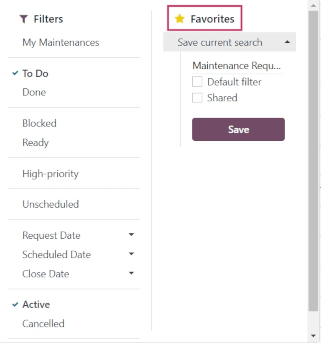Click the Save button
The width and height of the screenshot is (321, 343).
[238, 129]
